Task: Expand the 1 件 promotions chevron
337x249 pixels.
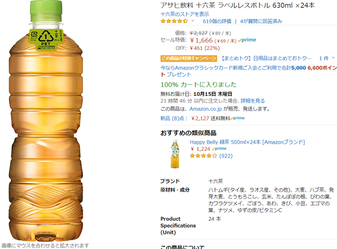Action: (x=333, y=57)
